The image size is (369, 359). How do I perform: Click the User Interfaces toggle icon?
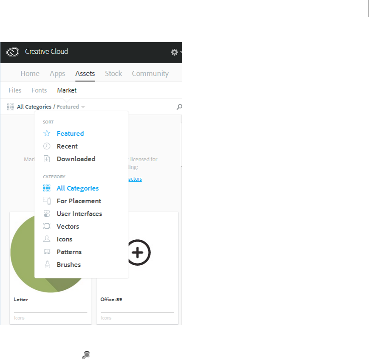pyautogui.click(x=47, y=213)
